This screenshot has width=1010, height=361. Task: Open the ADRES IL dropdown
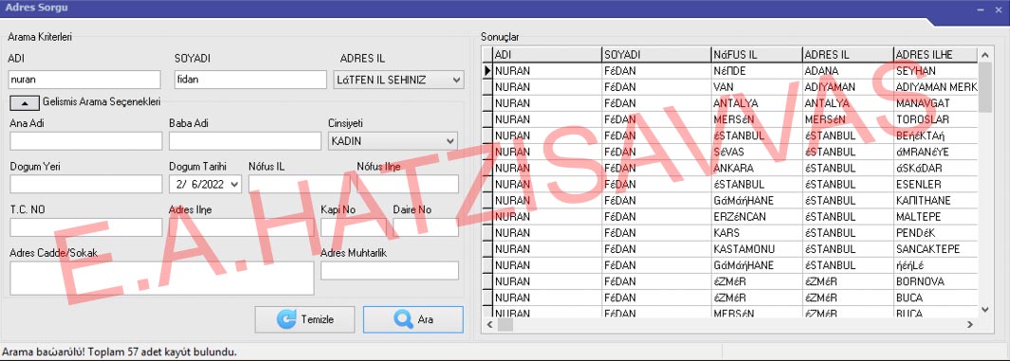coord(457,81)
